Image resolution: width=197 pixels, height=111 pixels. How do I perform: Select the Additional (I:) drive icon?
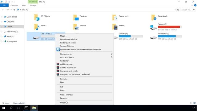pos(153,37)
